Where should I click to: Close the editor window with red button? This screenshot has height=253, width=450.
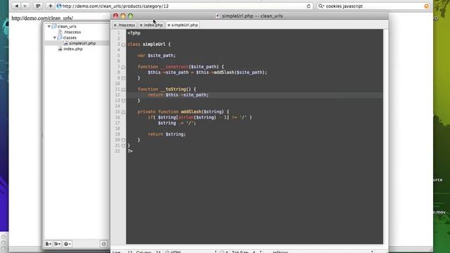(115, 15)
